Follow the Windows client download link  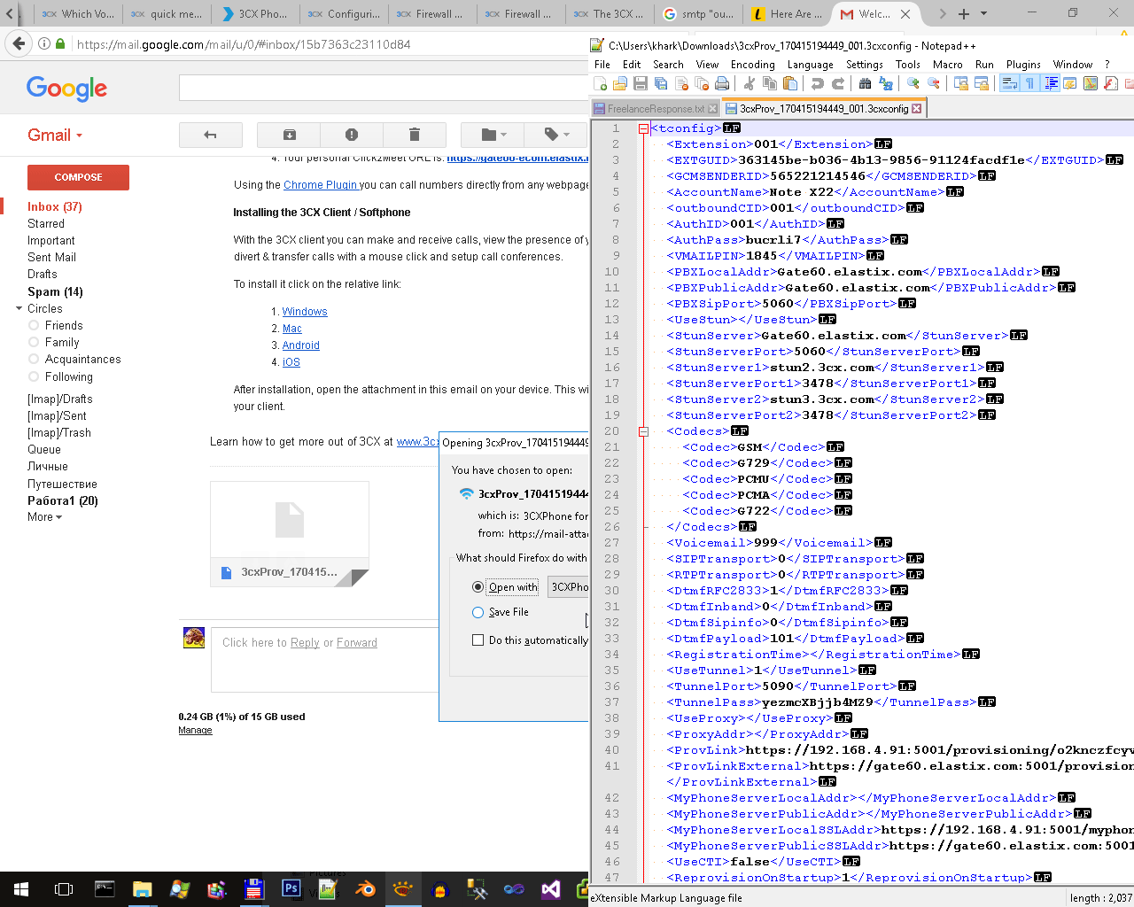pos(305,312)
